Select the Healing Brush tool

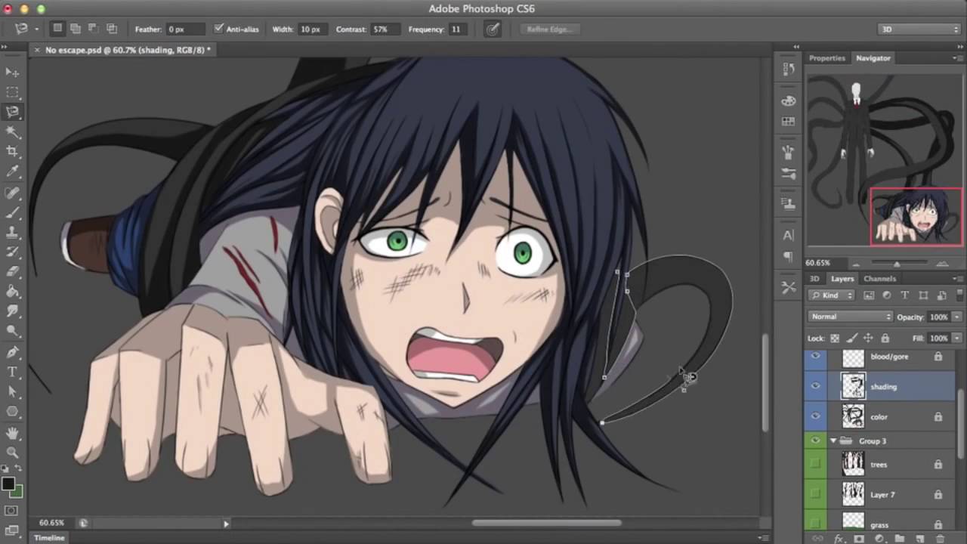point(13,193)
